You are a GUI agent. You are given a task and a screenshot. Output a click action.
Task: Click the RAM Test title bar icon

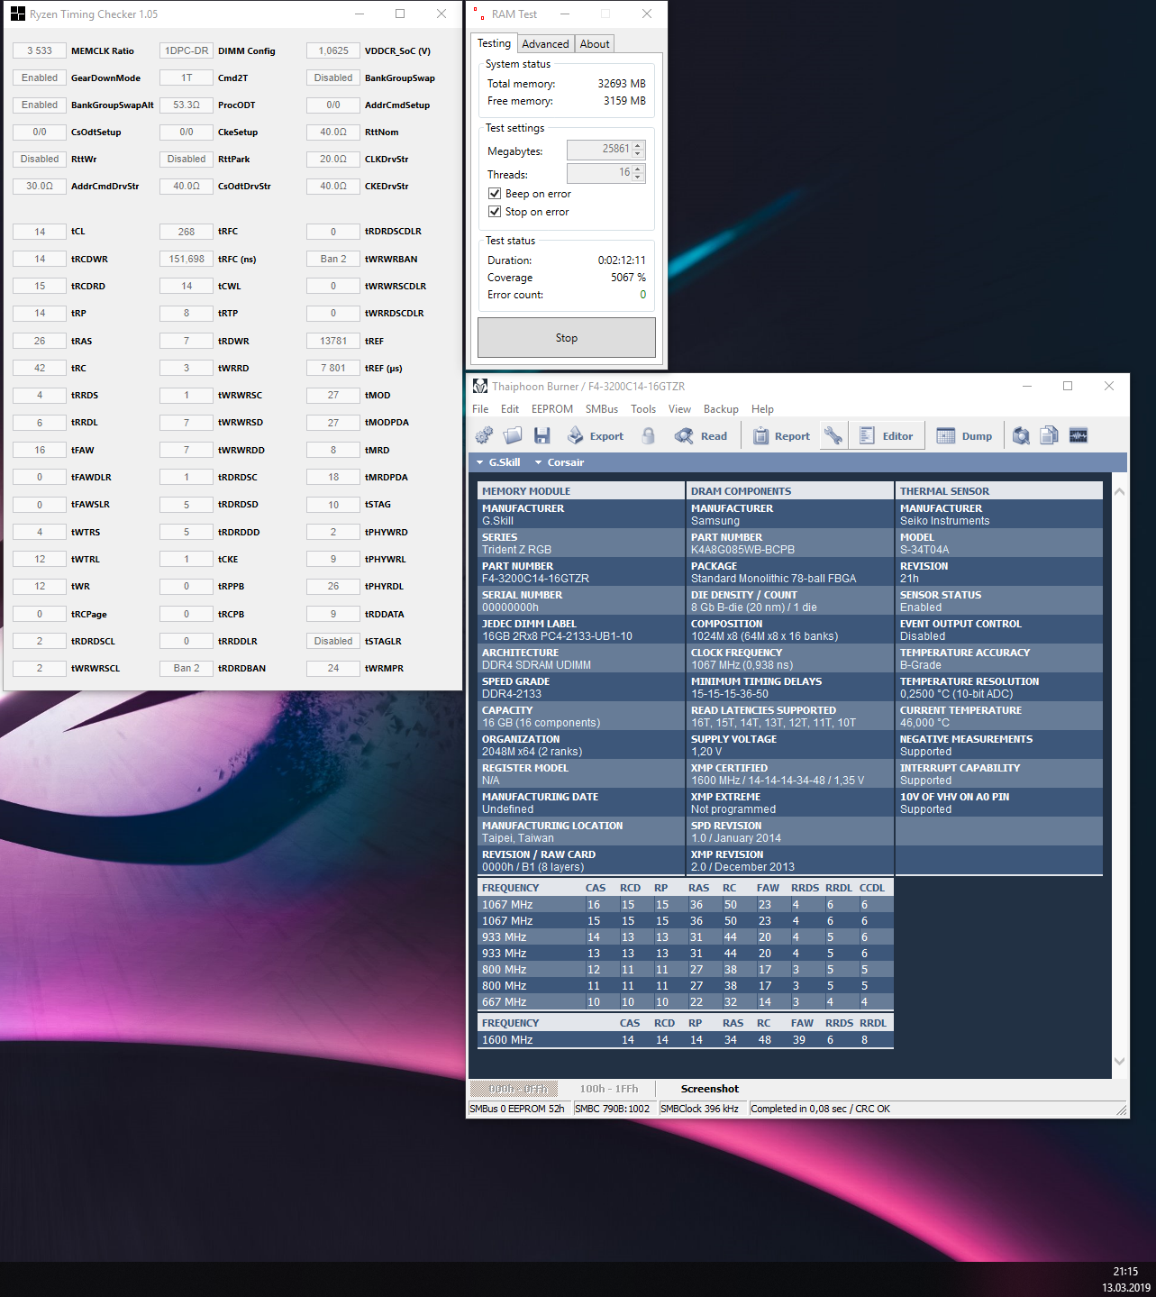479,14
